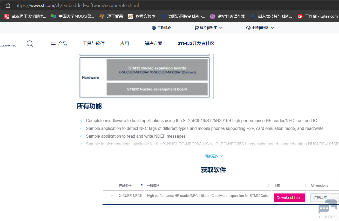Screen dimensions: 339x221
Task: Open the 嵌入式芯片与系统 bookmark
Action: pos(271,16)
